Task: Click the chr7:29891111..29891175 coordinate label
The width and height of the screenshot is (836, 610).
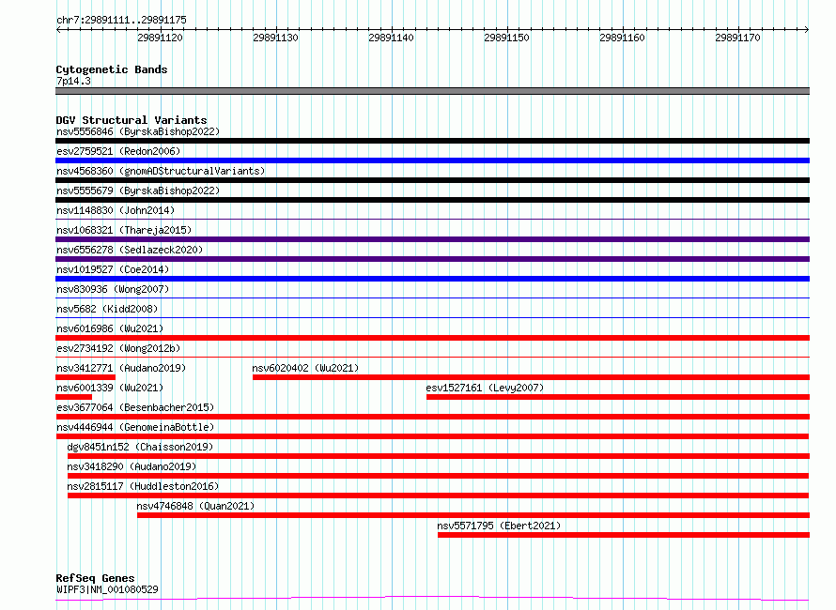Action: click(x=121, y=20)
